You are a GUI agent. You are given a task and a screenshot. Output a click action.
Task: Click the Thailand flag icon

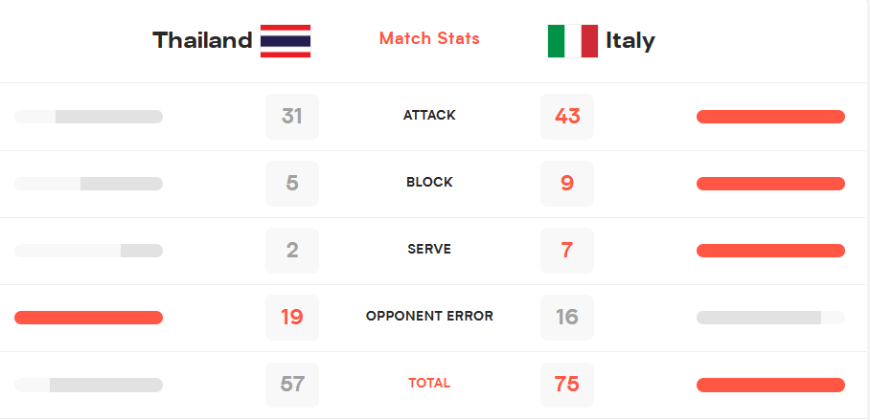pyautogui.click(x=286, y=41)
